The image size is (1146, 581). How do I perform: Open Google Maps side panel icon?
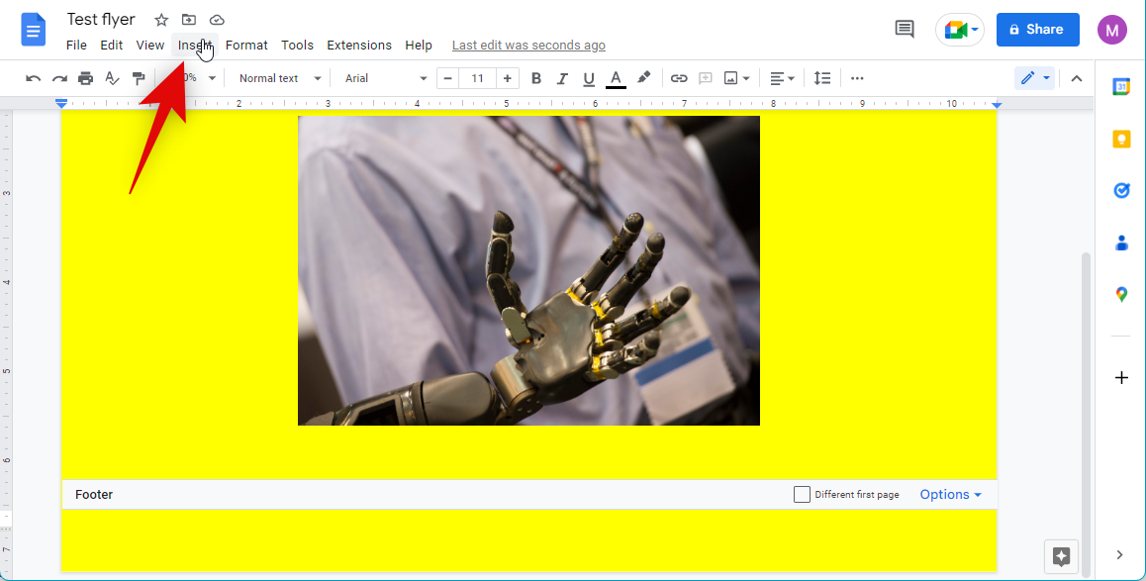pos(1121,294)
